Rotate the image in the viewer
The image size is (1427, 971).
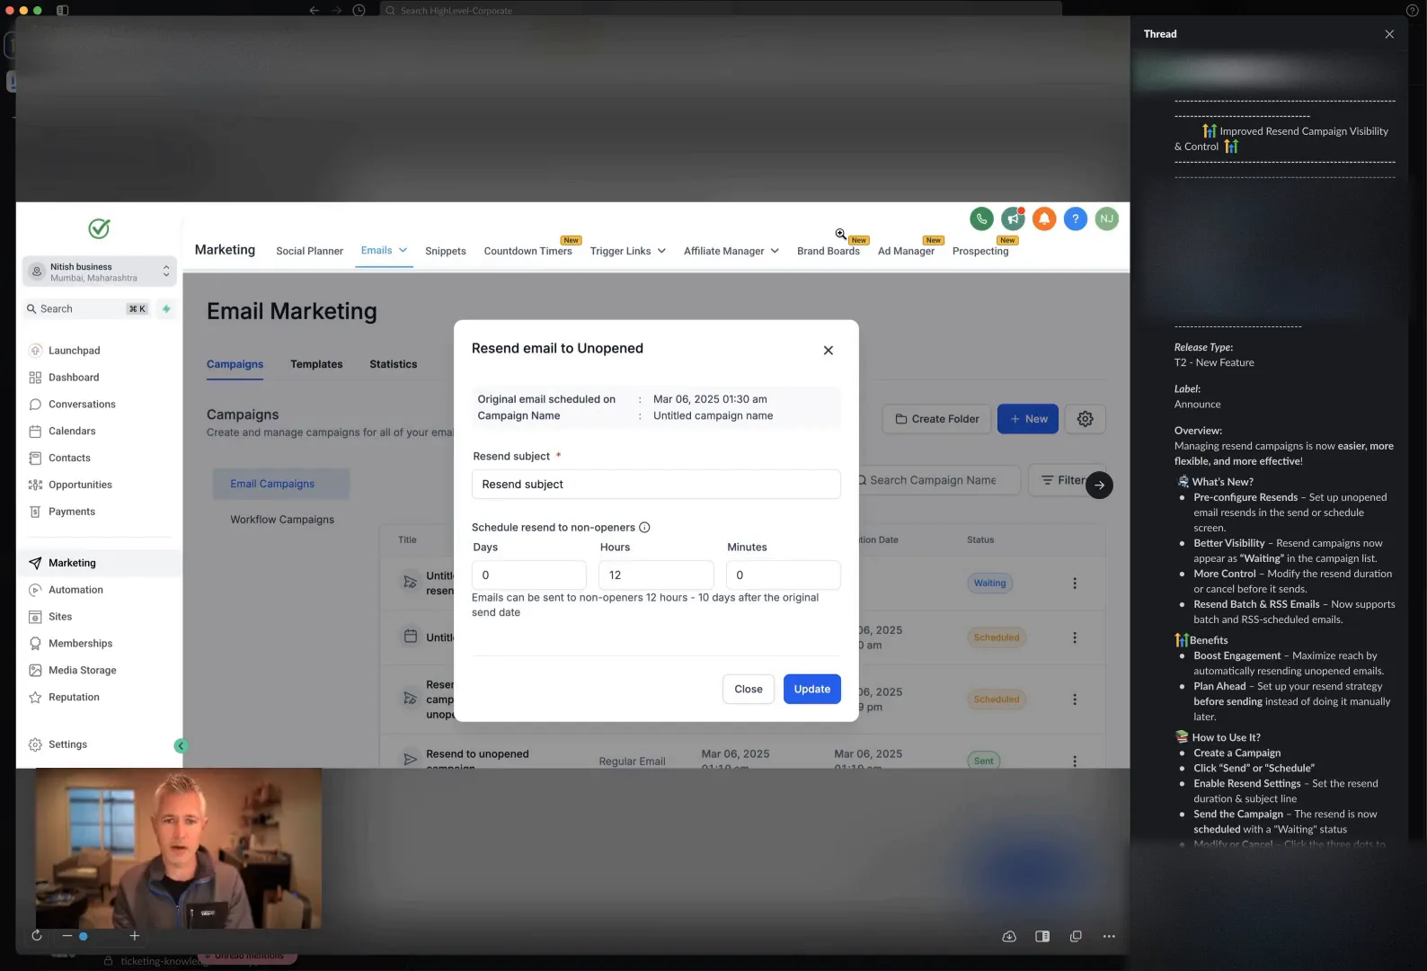click(37, 936)
